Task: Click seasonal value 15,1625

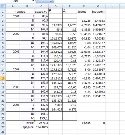Action: coord(70,65)
